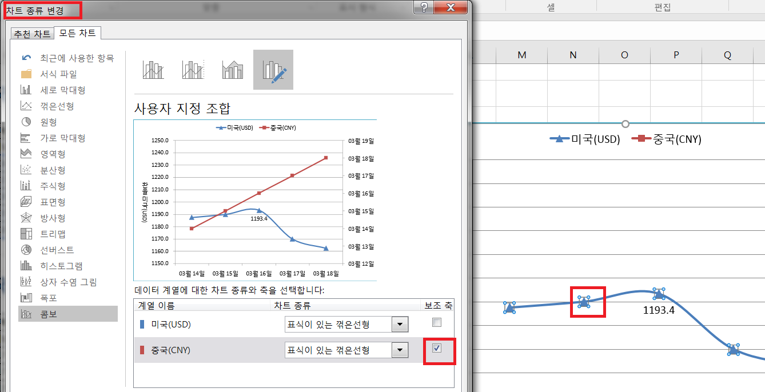Image resolution: width=765 pixels, height=392 pixels.
Task: Open the 선버스트 sunburst chart category
Action: 57,250
